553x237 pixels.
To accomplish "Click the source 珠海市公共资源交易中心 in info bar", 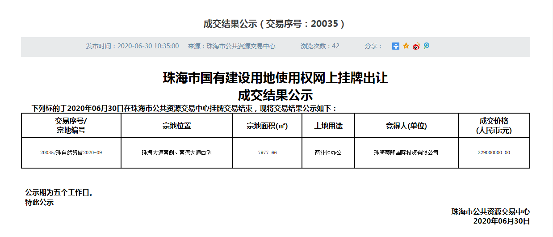I will [231, 46].
